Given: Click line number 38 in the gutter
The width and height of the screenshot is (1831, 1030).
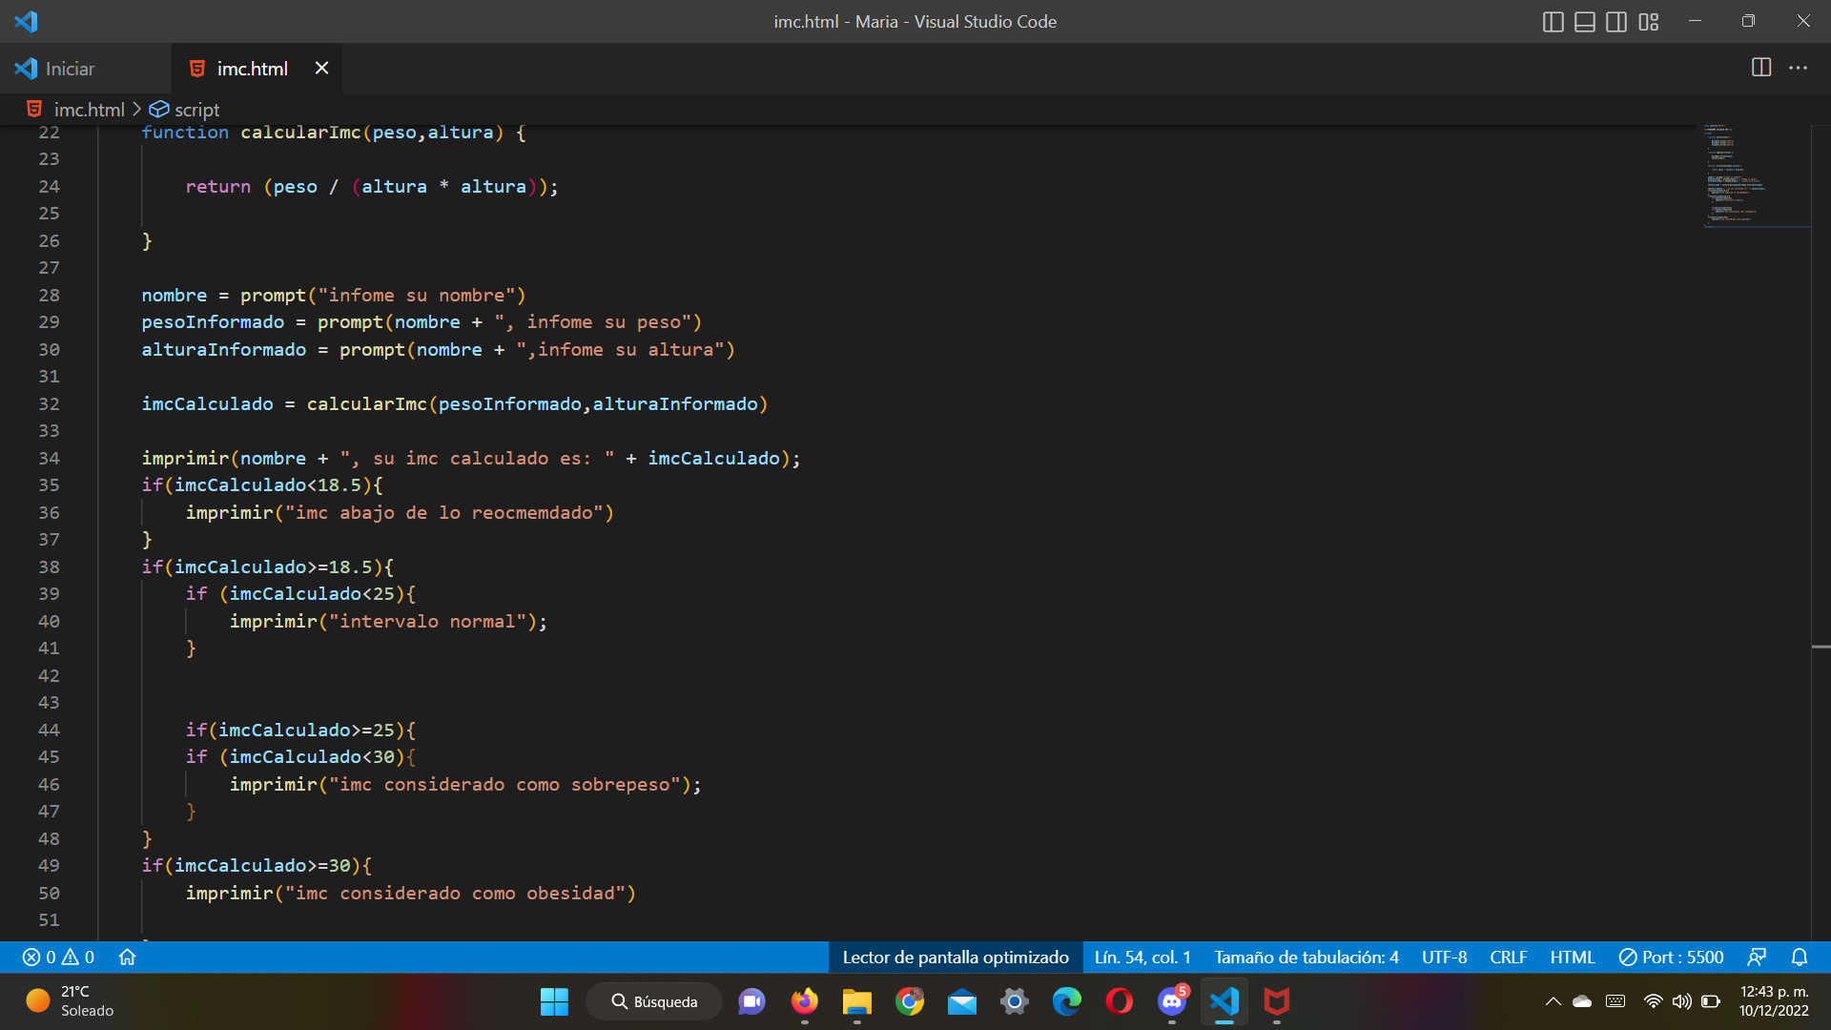Looking at the screenshot, I should point(49,566).
